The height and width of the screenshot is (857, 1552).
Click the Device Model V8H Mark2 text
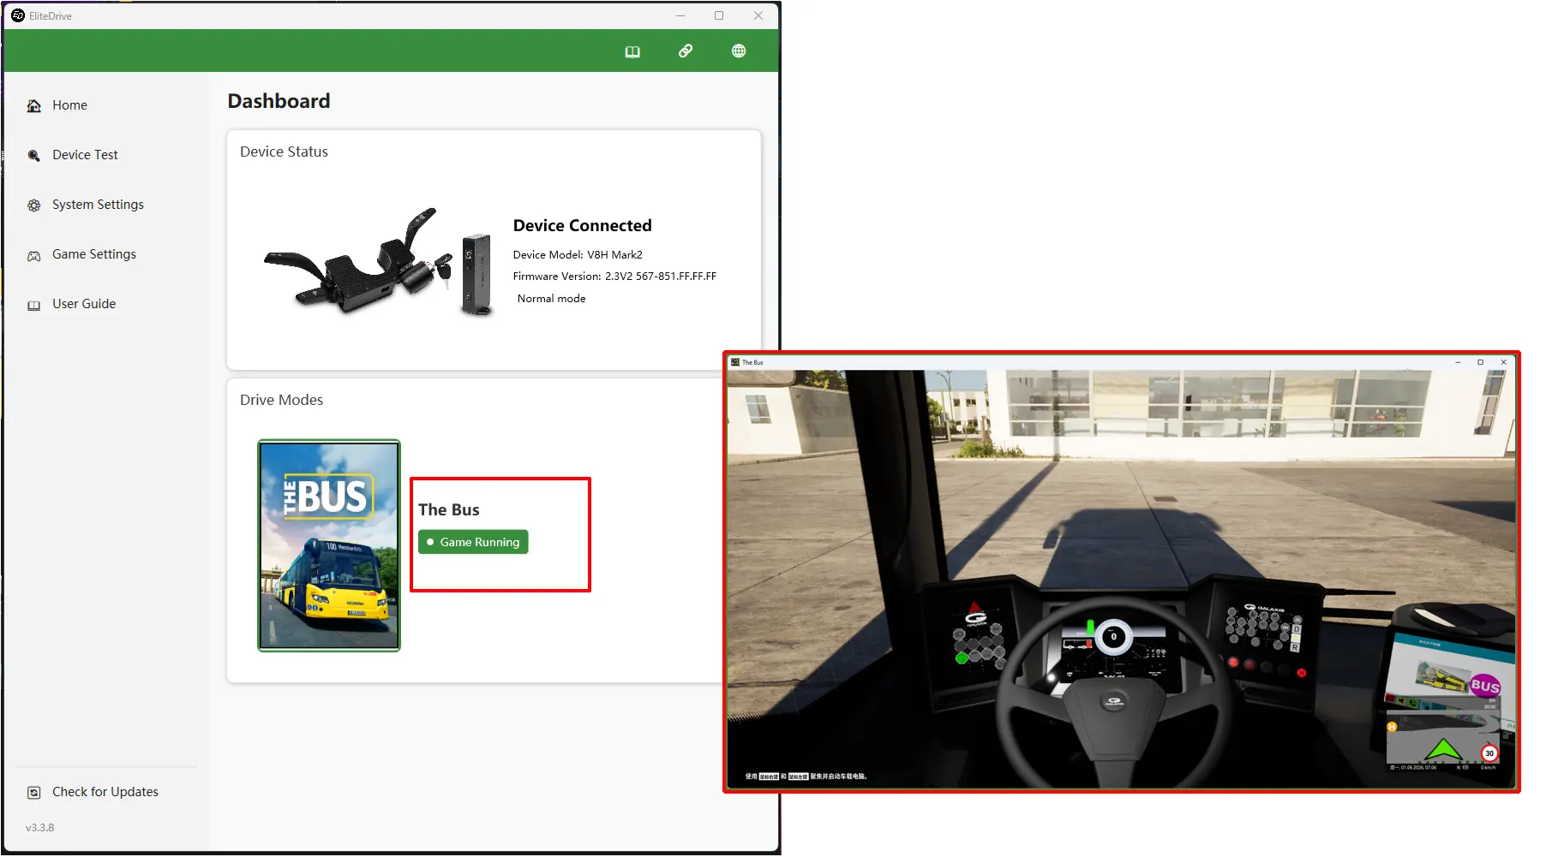[x=578, y=254]
